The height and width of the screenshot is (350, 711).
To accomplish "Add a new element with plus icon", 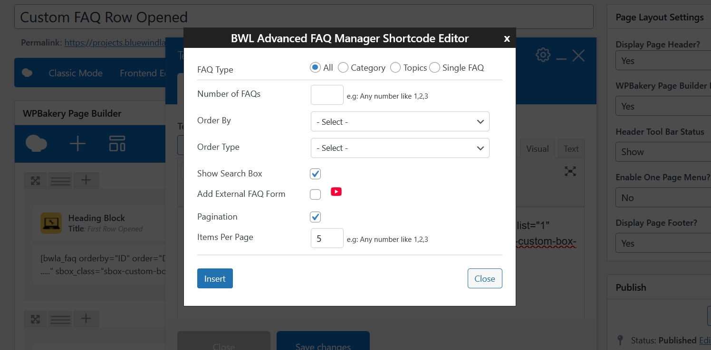I will click(x=77, y=143).
